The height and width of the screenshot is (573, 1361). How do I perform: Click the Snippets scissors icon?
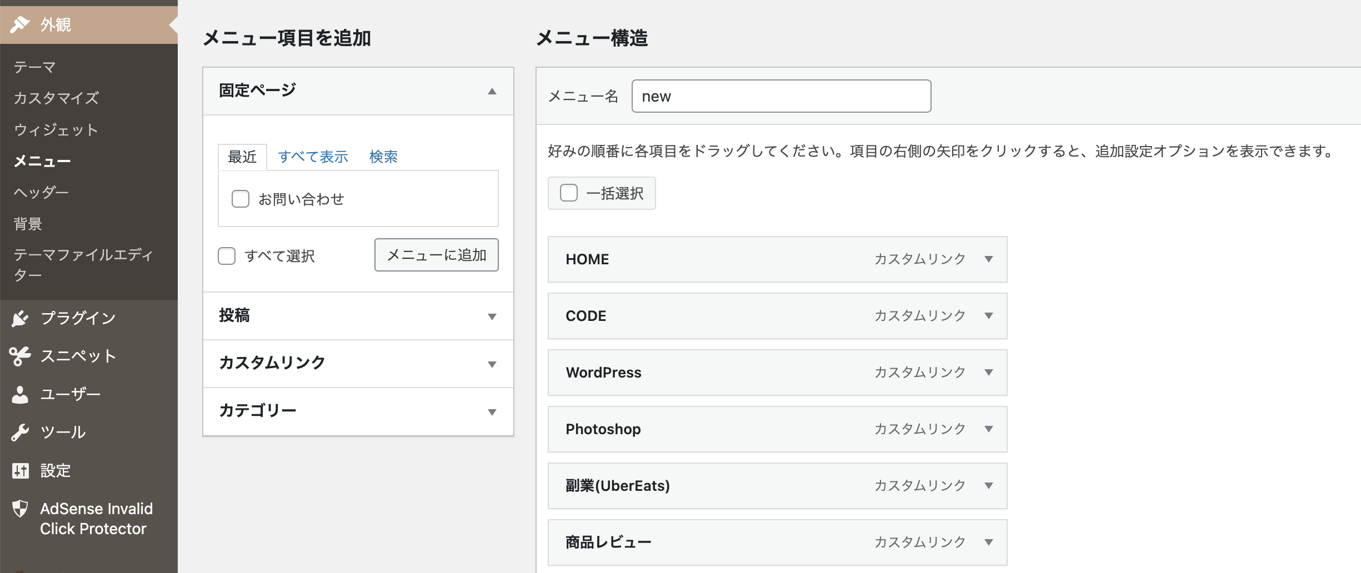pyautogui.click(x=20, y=356)
